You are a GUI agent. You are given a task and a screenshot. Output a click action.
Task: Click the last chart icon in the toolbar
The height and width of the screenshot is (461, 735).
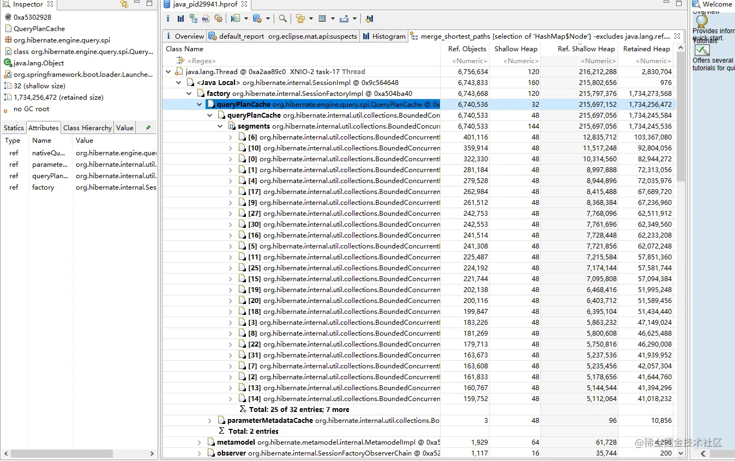369,19
